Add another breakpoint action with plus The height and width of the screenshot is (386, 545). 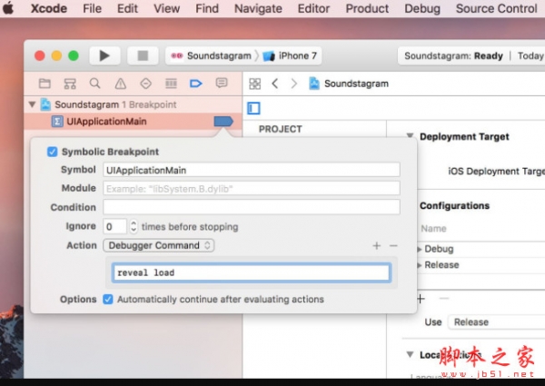pos(376,246)
